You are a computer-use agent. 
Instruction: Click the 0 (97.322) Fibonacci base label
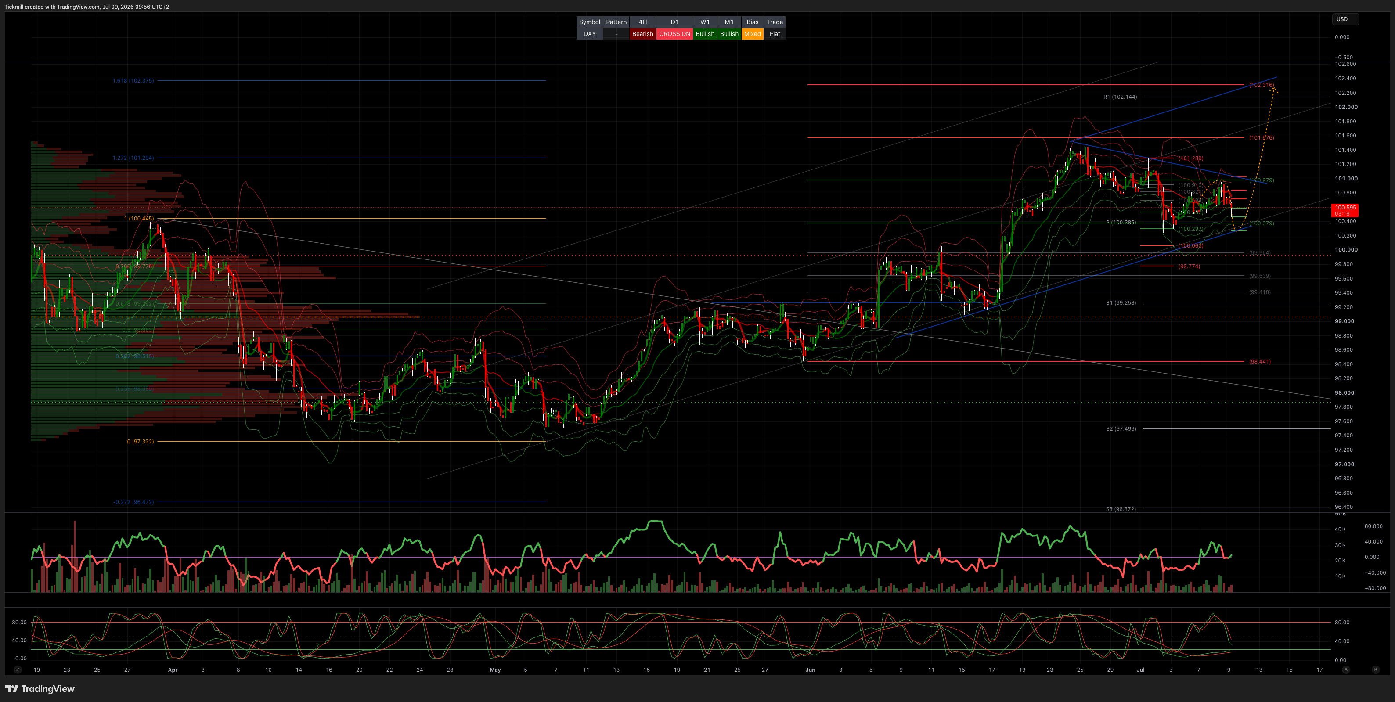point(140,442)
